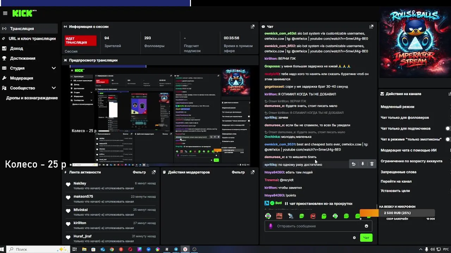This screenshot has height=253, width=451.
Task: Expand the Сообщество sidebar section chevron
Action: [x=54, y=88]
